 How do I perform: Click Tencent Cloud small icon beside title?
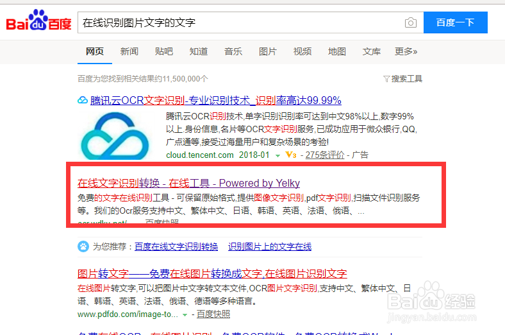pyautogui.click(x=83, y=100)
